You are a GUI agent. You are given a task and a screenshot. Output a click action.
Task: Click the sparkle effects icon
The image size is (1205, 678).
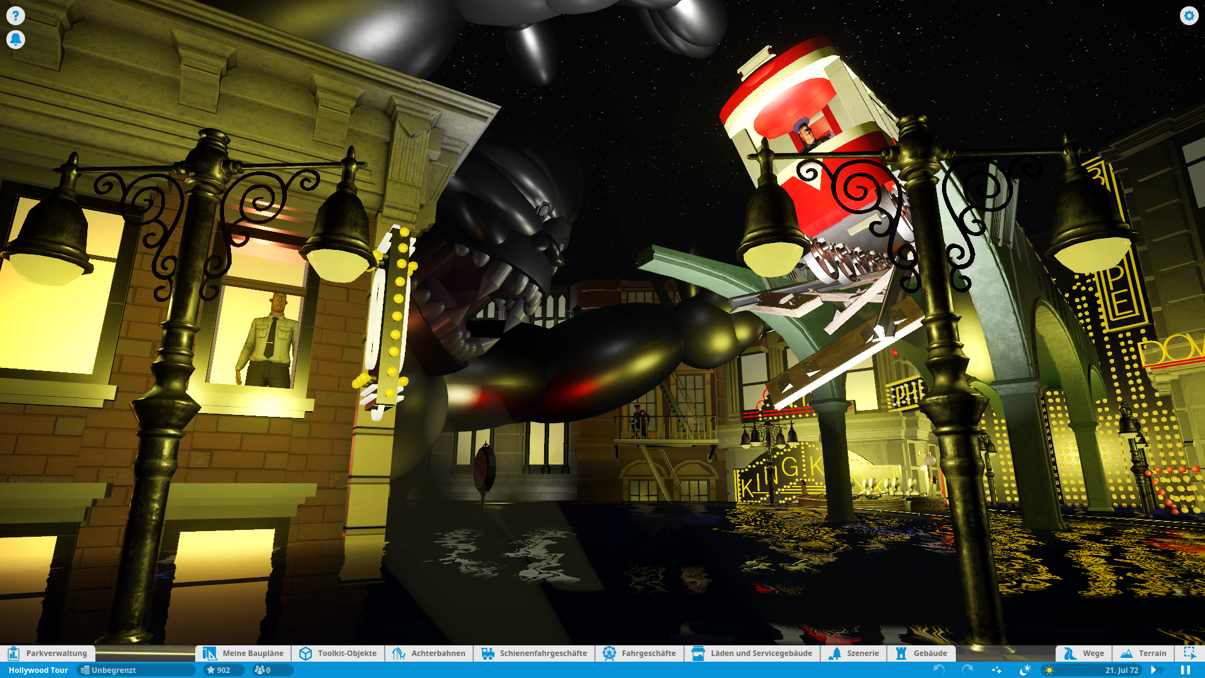pos(997,670)
